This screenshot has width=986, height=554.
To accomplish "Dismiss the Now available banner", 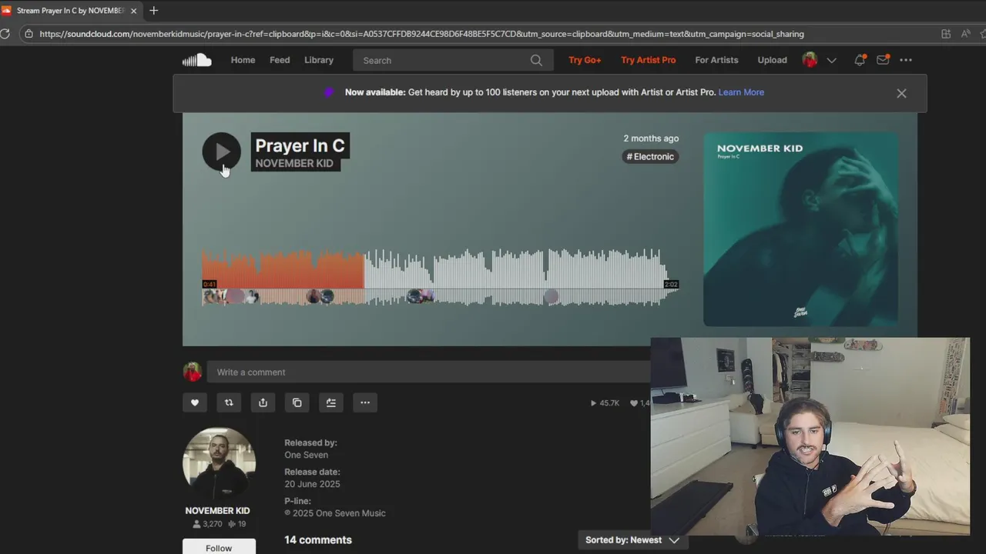I will click(901, 93).
